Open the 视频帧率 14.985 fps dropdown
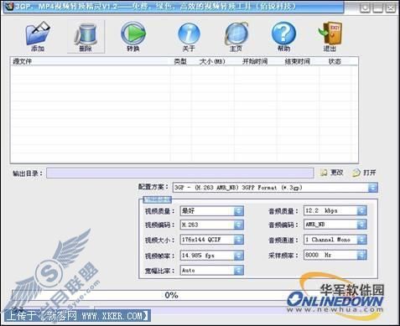Image resolution: width=400 pixels, height=326 pixels. [x=239, y=256]
